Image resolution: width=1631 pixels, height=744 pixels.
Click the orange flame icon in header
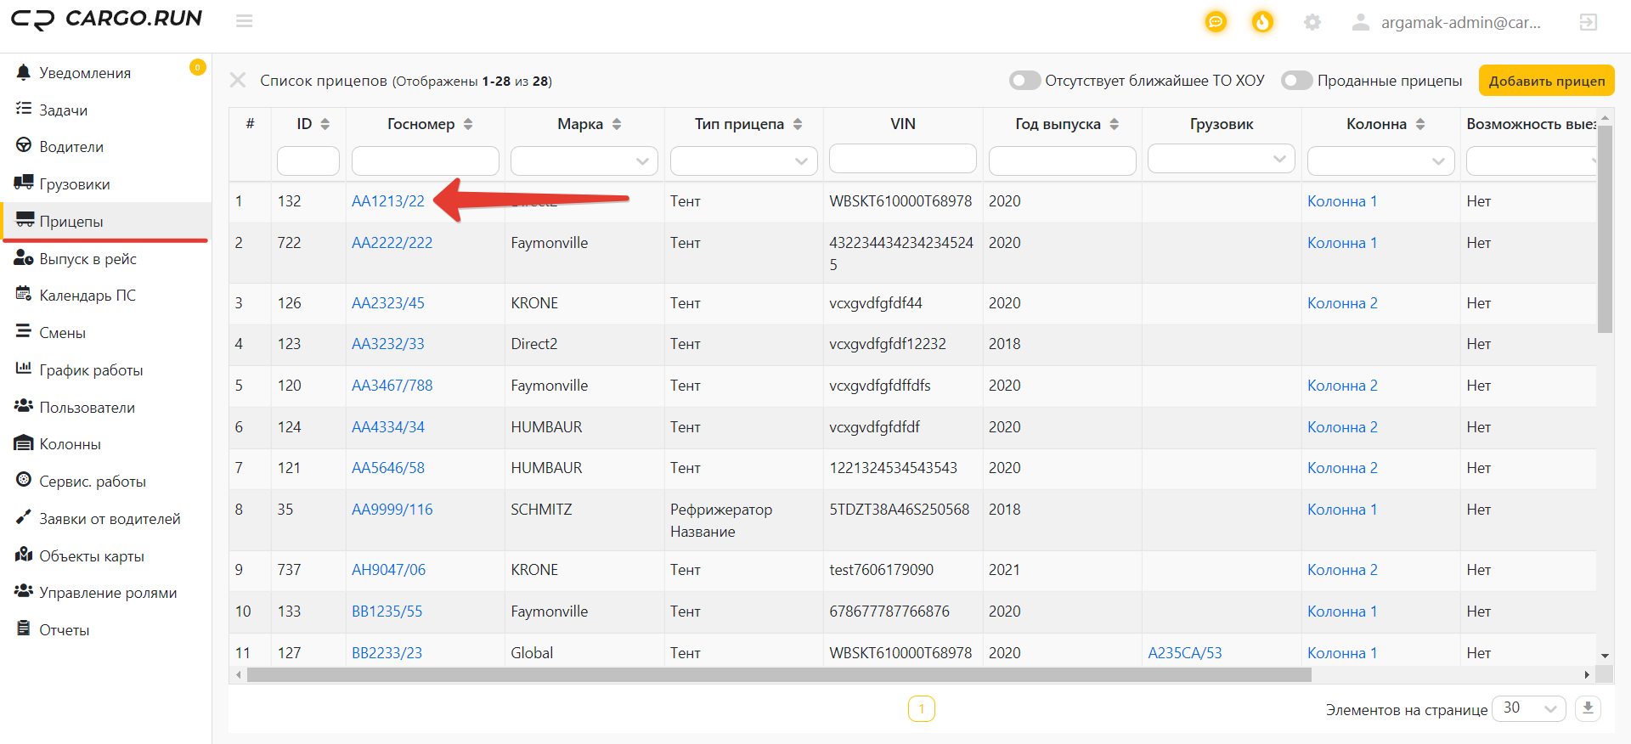[x=1262, y=22]
